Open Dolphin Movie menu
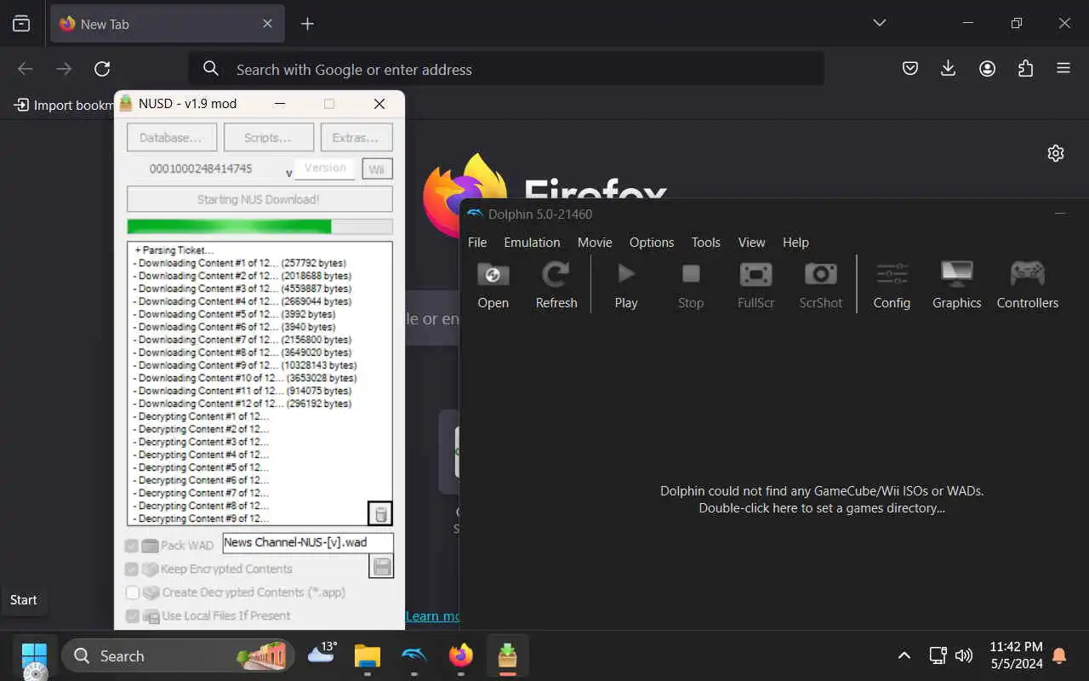The image size is (1089, 681). [x=595, y=243]
